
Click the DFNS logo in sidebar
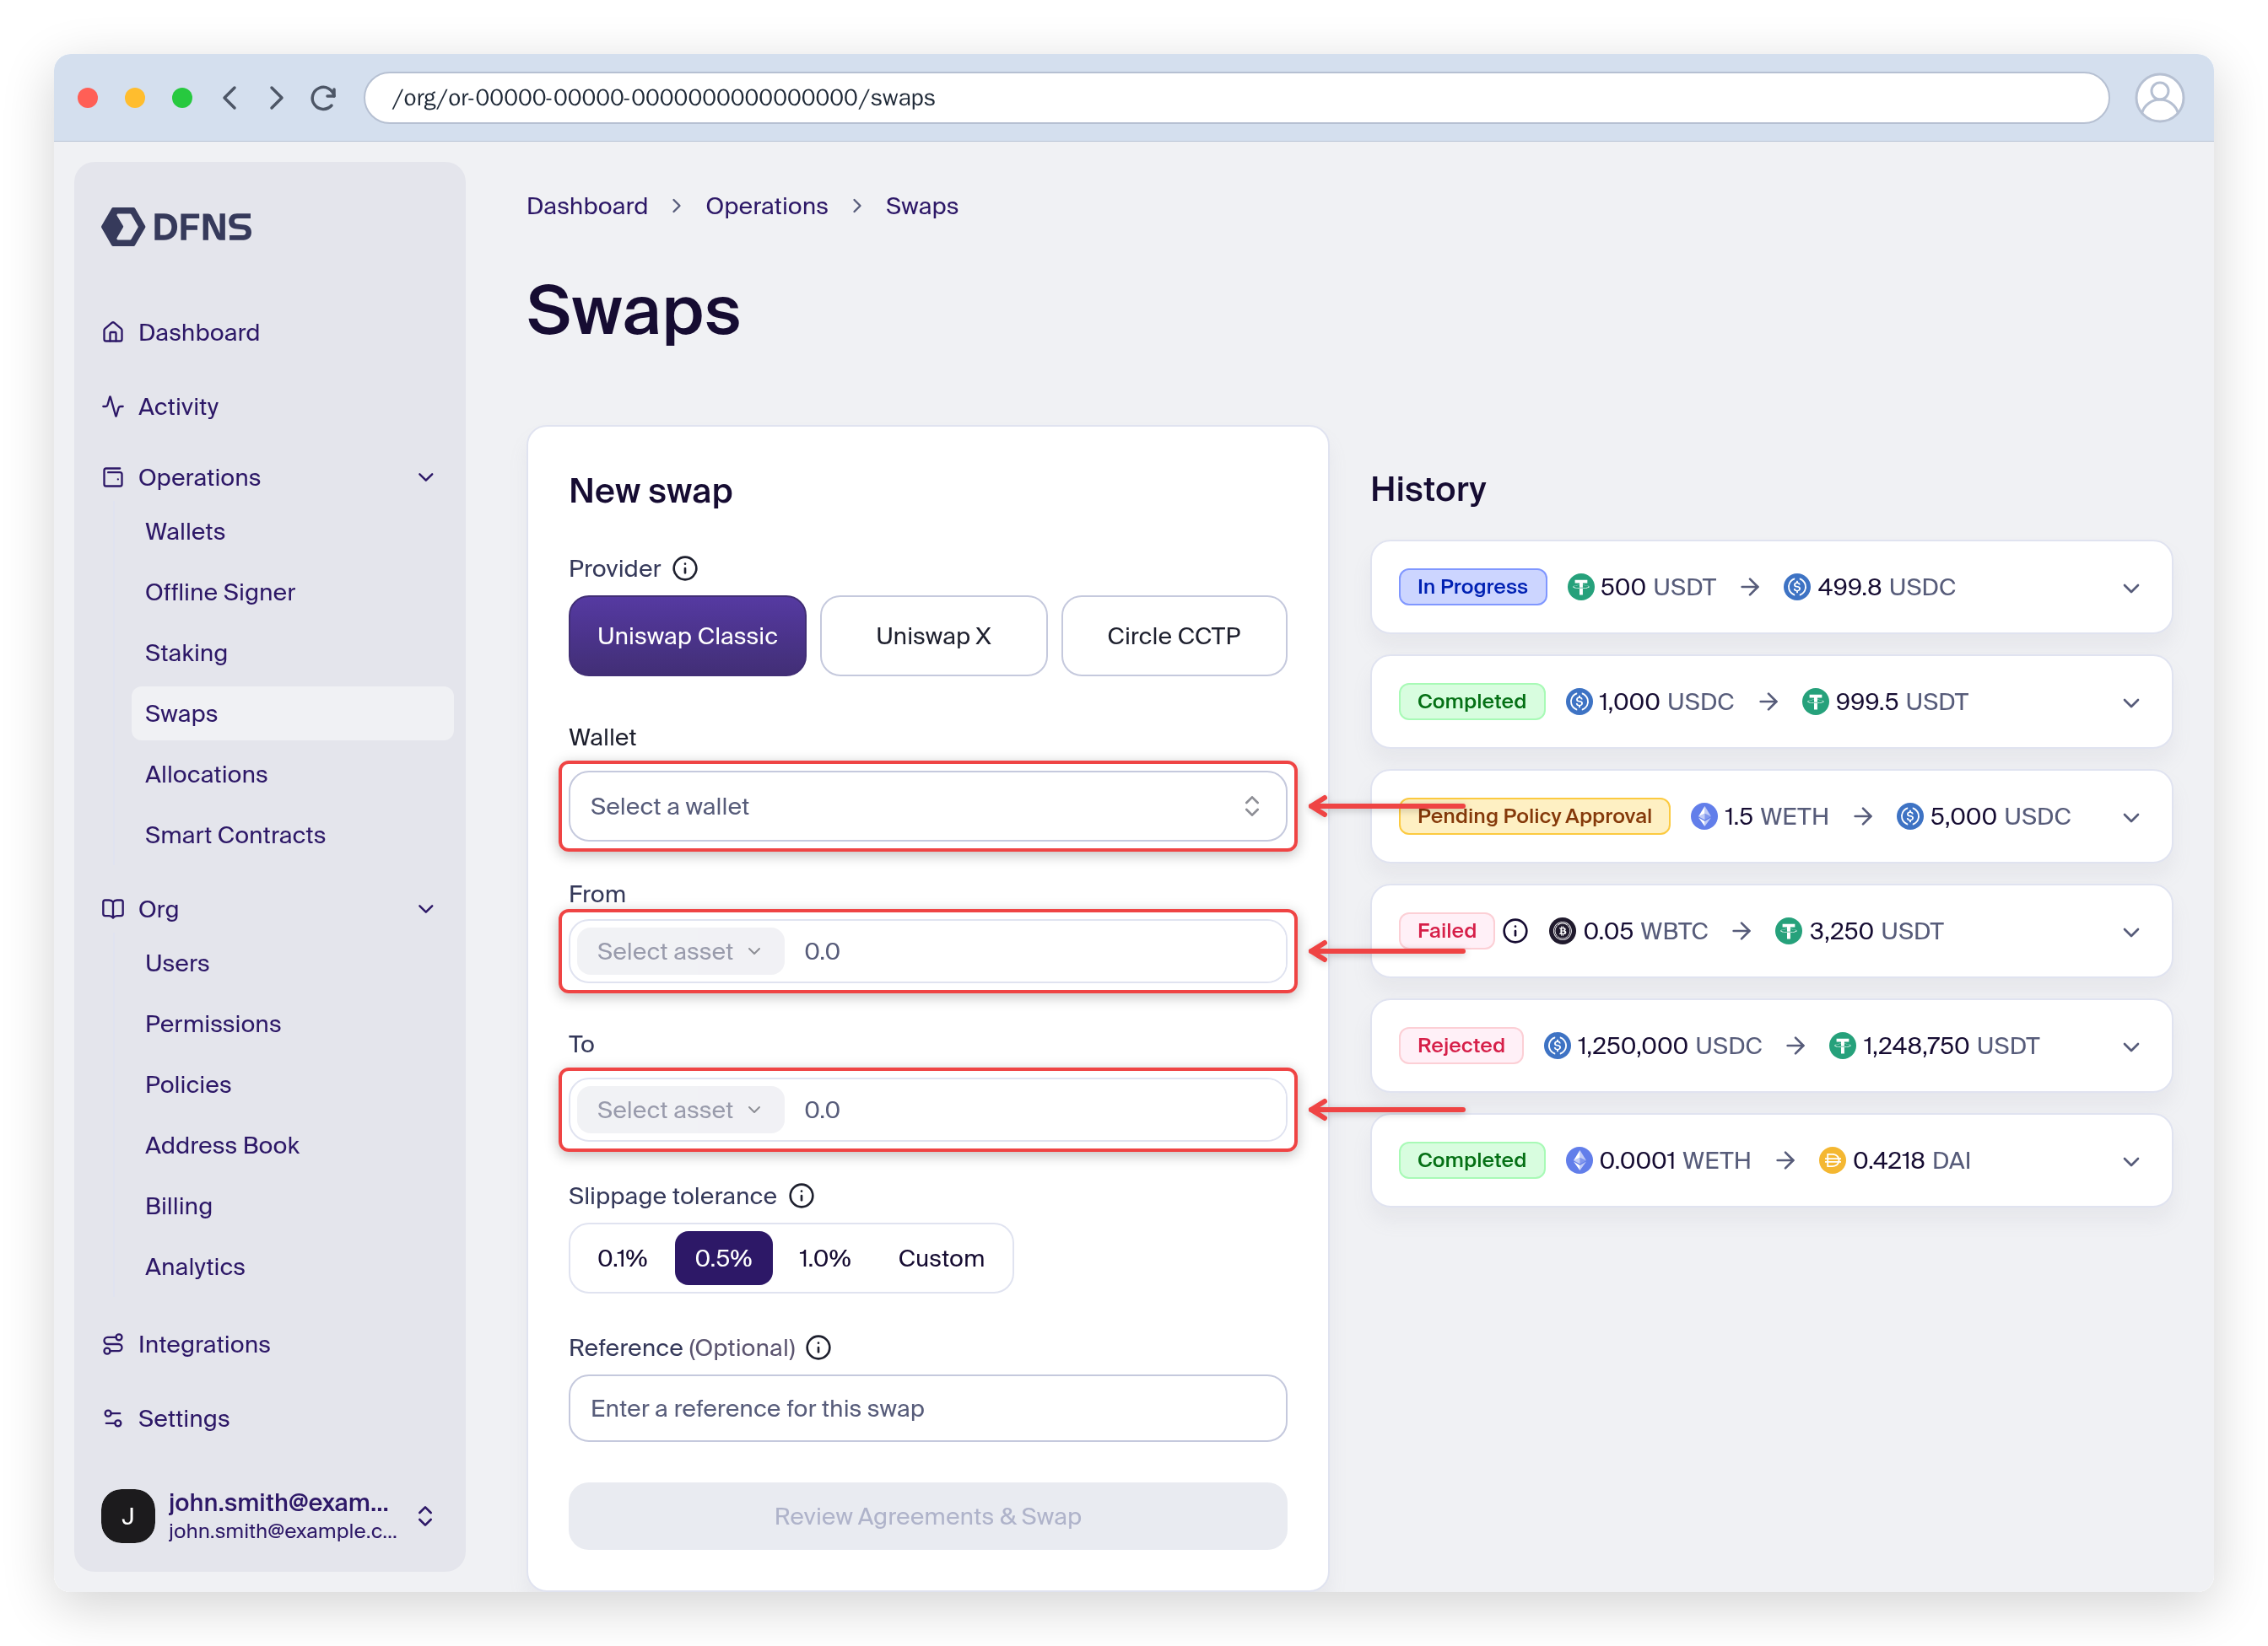tap(177, 227)
